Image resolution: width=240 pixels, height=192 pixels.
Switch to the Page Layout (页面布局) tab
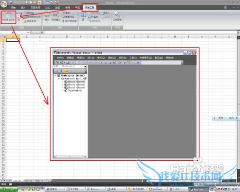(36, 8)
